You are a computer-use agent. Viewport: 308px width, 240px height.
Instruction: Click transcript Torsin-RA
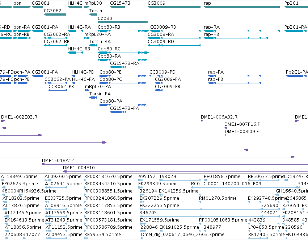coord(100,42)
